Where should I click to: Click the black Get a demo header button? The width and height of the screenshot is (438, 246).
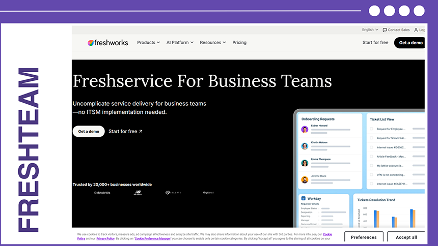point(409,43)
